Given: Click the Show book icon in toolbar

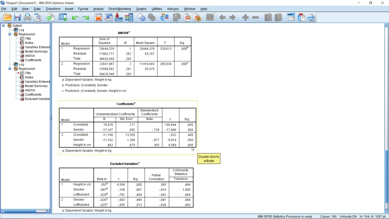Looking at the screenshot, I should tap(268, 18).
